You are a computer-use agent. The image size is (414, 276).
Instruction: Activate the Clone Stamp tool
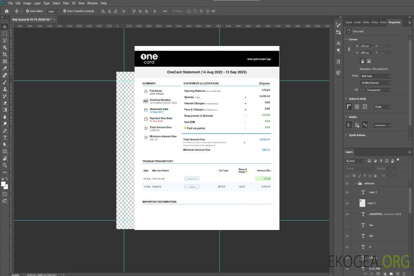coord(5,89)
